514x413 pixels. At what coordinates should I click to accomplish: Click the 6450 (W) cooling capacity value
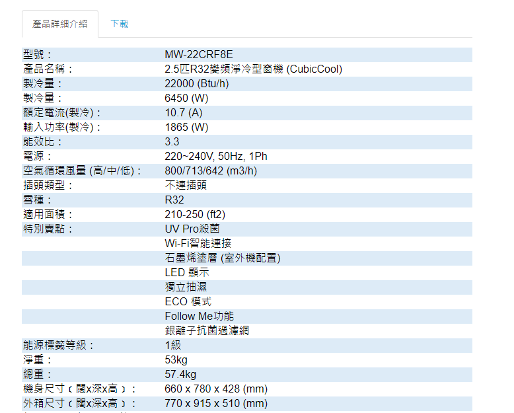pos(186,98)
